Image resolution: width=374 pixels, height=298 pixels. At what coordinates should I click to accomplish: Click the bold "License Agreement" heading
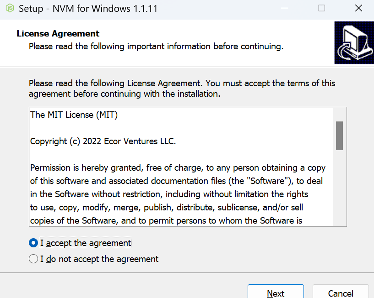(x=58, y=34)
